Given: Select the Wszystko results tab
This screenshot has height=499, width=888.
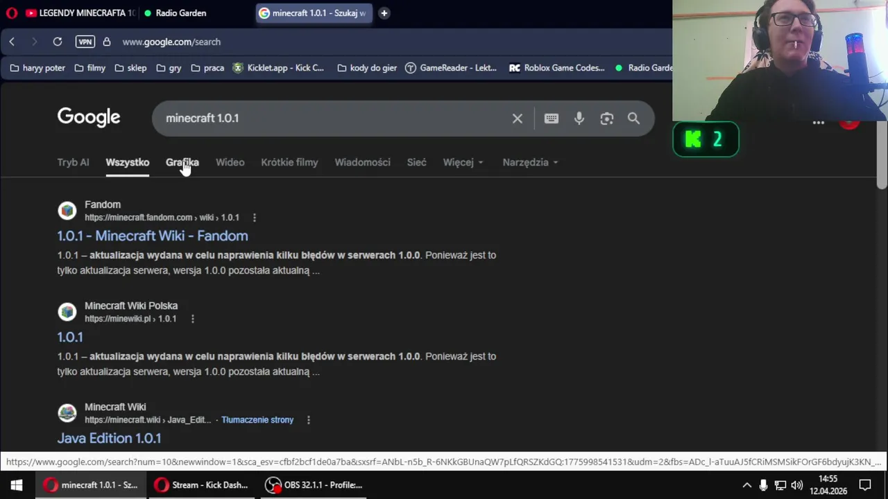Looking at the screenshot, I should pos(127,162).
